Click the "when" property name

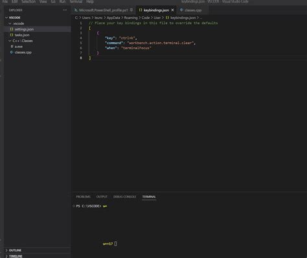tap(111, 48)
